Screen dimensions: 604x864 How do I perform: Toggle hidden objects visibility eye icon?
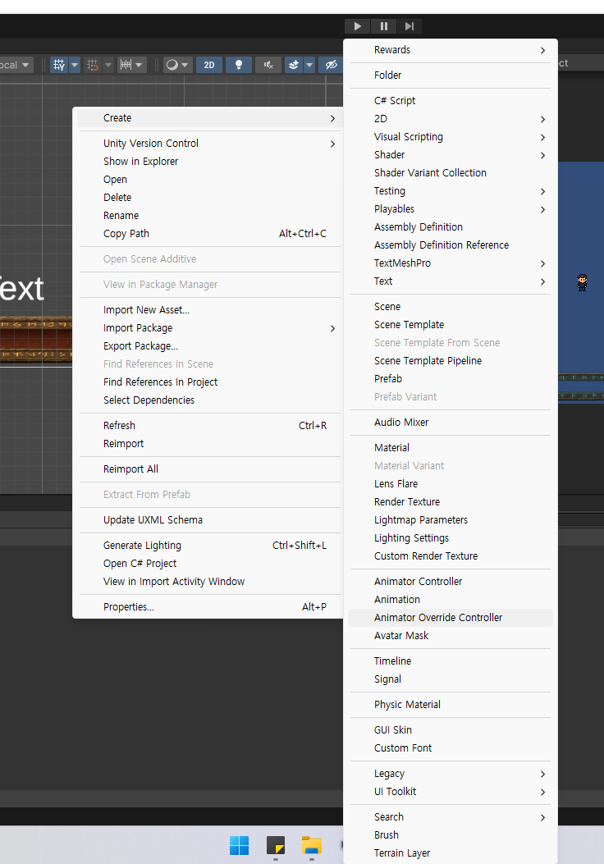click(x=331, y=65)
